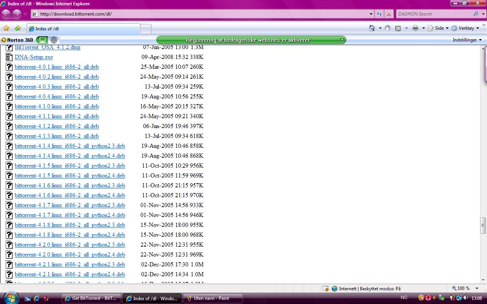Click the 13:08 system clock

point(477,298)
